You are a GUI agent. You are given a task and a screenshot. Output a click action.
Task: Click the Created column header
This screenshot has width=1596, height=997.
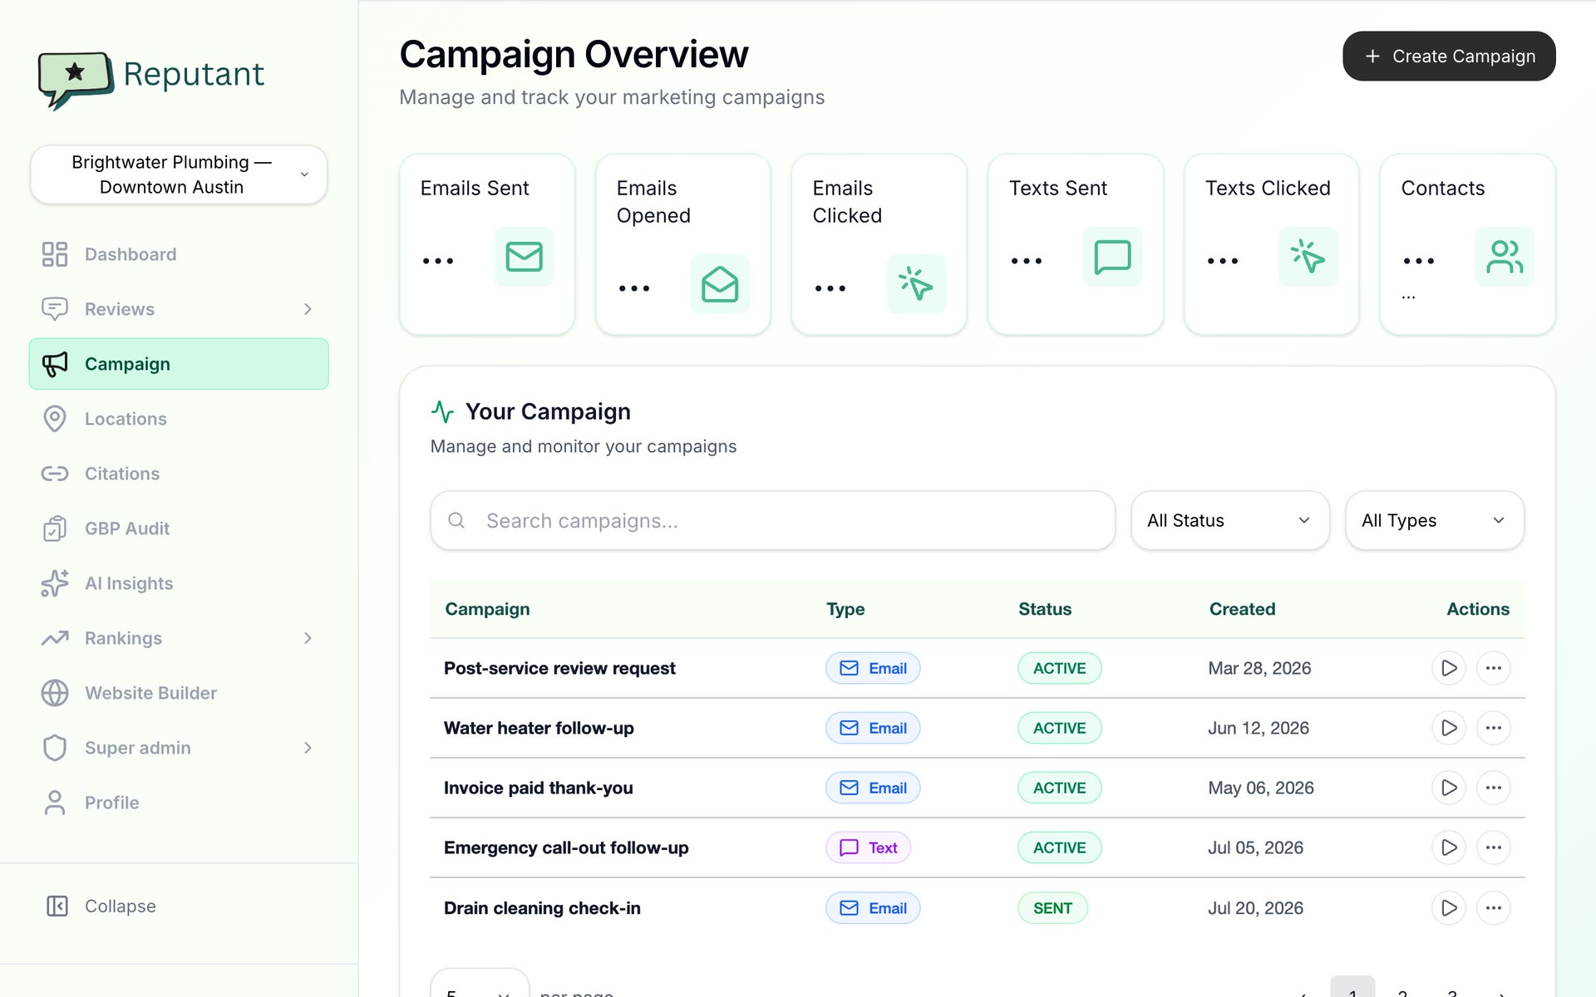[1242, 609]
